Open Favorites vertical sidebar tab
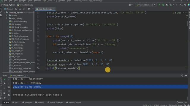This screenshot has width=190, height=106. click(1, 95)
